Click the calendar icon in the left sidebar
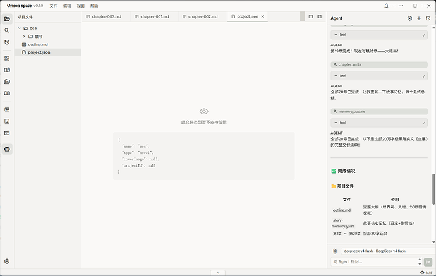 click(x=7, y=133)
